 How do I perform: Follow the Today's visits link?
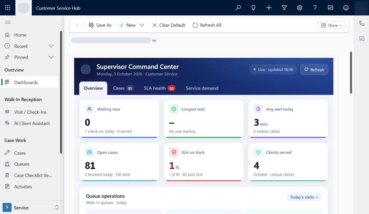tap(304, 197)
